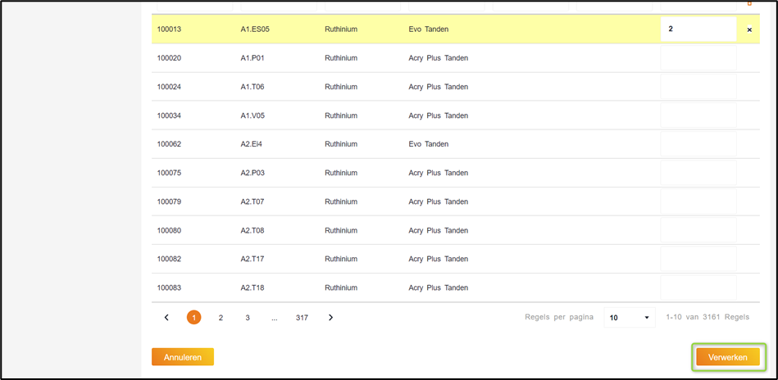Click quantity input for article 100082
The image size is (778, 380).
[x=698, y=259]
